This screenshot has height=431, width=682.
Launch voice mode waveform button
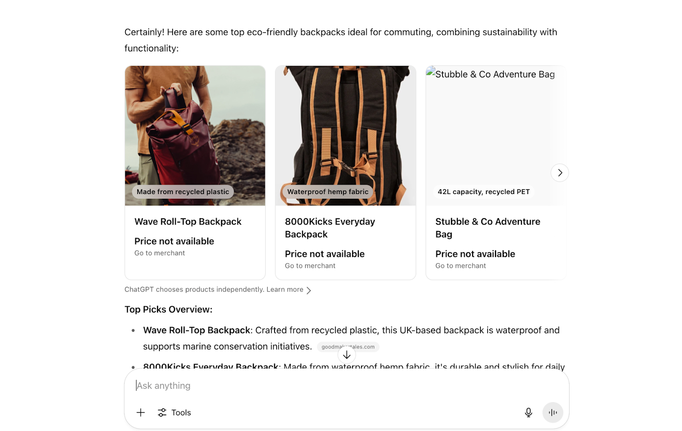[552, 412]
